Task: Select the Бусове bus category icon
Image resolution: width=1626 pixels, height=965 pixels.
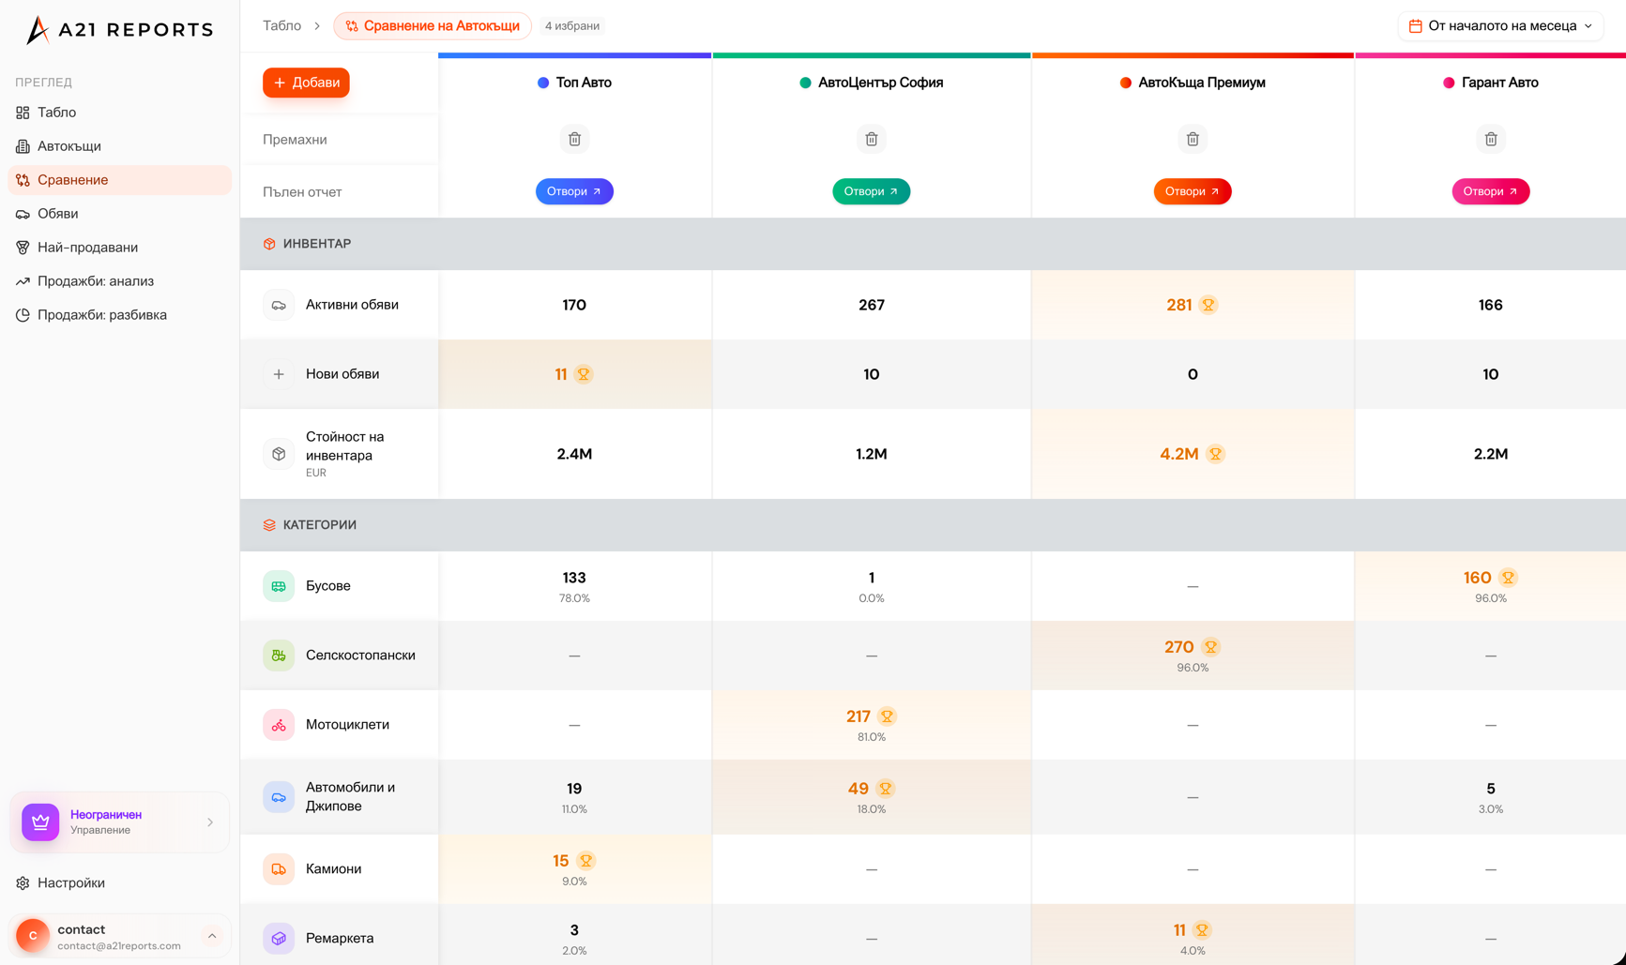Action: [279, 585]
